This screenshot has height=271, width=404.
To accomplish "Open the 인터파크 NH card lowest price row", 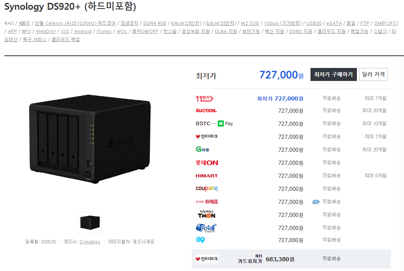I will 291,259.
